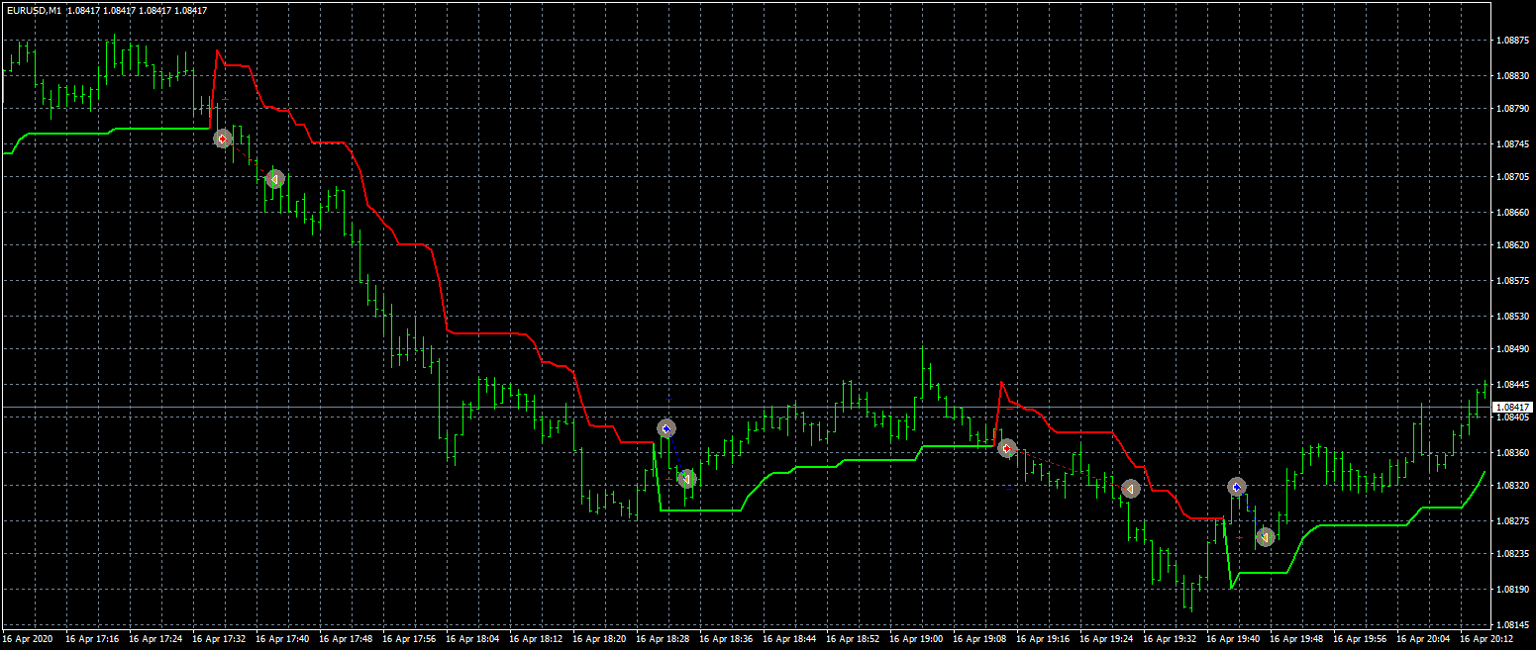Click the yellow close marker near 19:44

click(x=1265, y=537)
